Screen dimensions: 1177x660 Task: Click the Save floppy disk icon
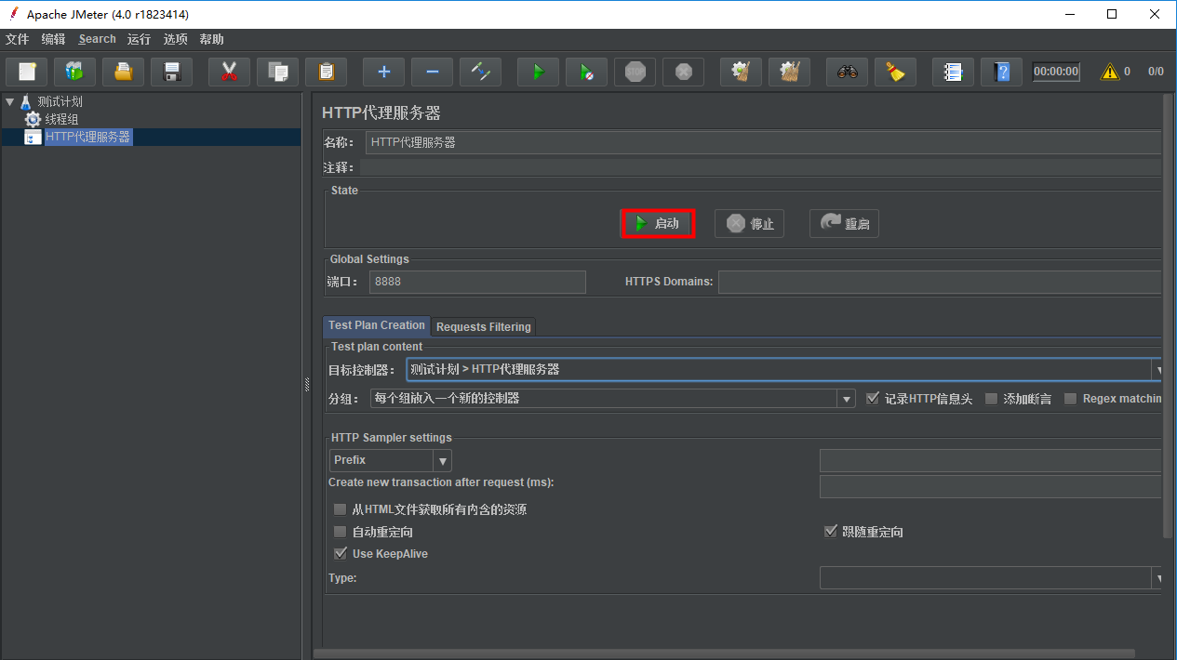[171, 72]
